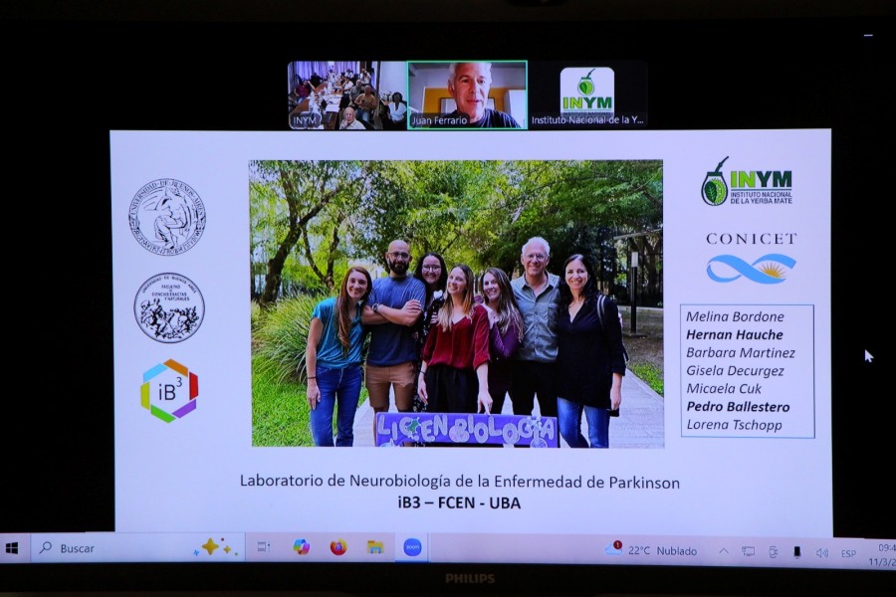Click the battery icon in system tray
The image size is (896, 597).
pos(796,552)
